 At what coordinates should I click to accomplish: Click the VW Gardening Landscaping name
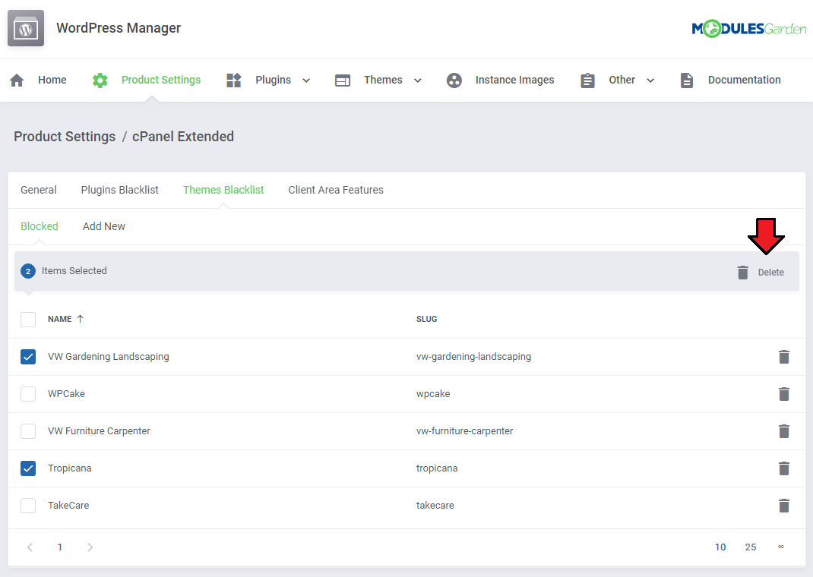(109, 357)
